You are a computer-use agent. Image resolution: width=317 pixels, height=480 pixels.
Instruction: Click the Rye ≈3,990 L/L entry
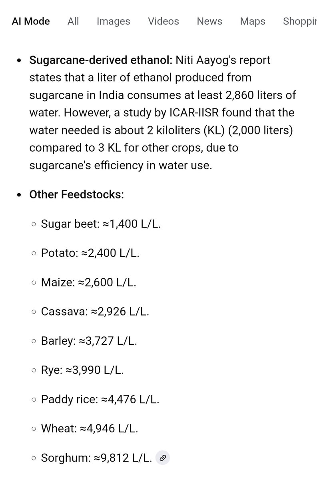pos(82,370)
